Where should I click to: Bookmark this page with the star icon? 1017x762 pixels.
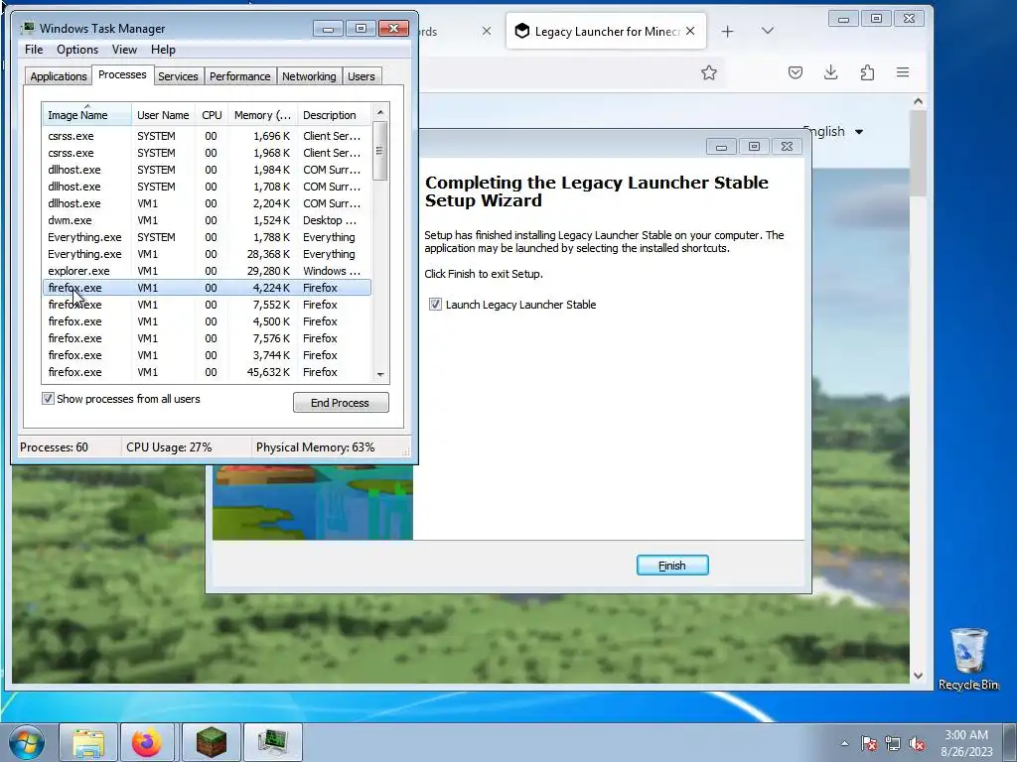tap(709, 72)
